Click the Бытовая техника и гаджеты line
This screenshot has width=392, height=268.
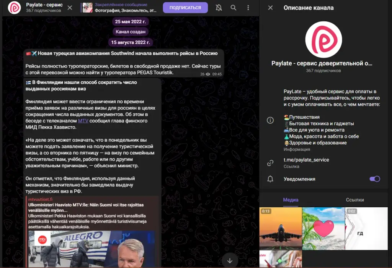tap(319, 124)
